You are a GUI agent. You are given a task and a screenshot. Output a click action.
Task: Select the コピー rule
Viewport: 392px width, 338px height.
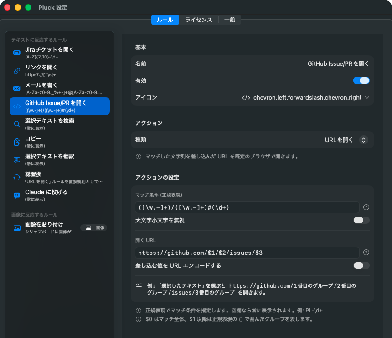click(x=60, y=142)
